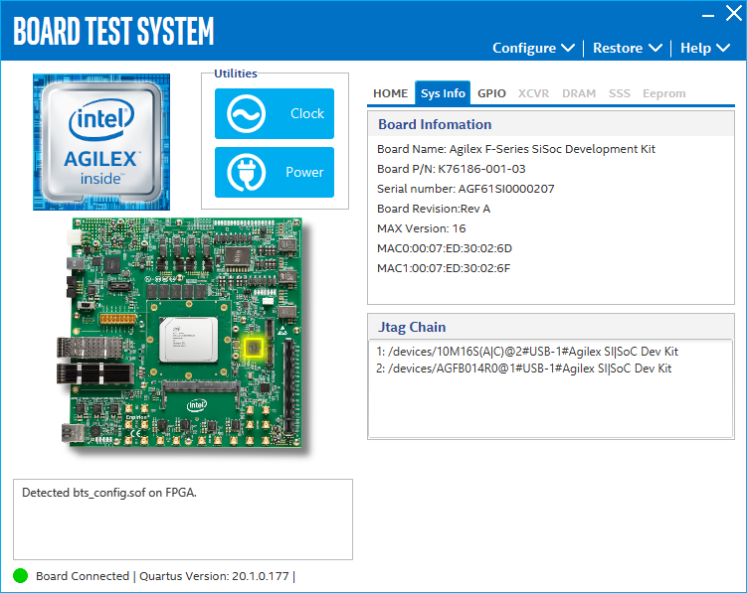Click the Serial number AGF61SI0000207 line
Viewport: 747px width, 593px height.
[466, 189]
